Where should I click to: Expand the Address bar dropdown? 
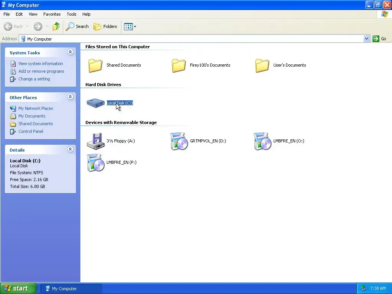pos(366,39)
